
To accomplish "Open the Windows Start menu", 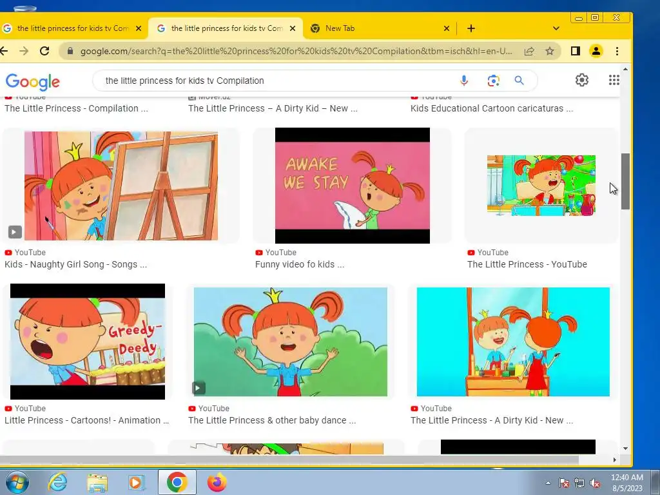I will click(17, 482).
